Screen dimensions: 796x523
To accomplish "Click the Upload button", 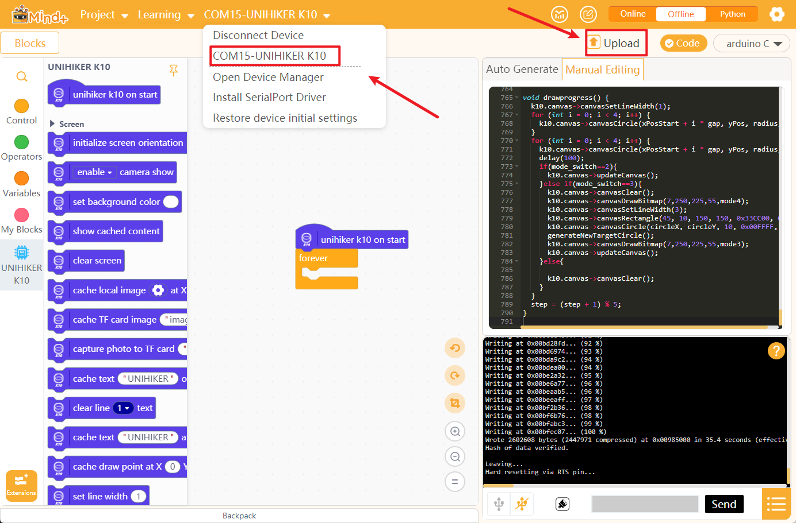I will [616, 43].
